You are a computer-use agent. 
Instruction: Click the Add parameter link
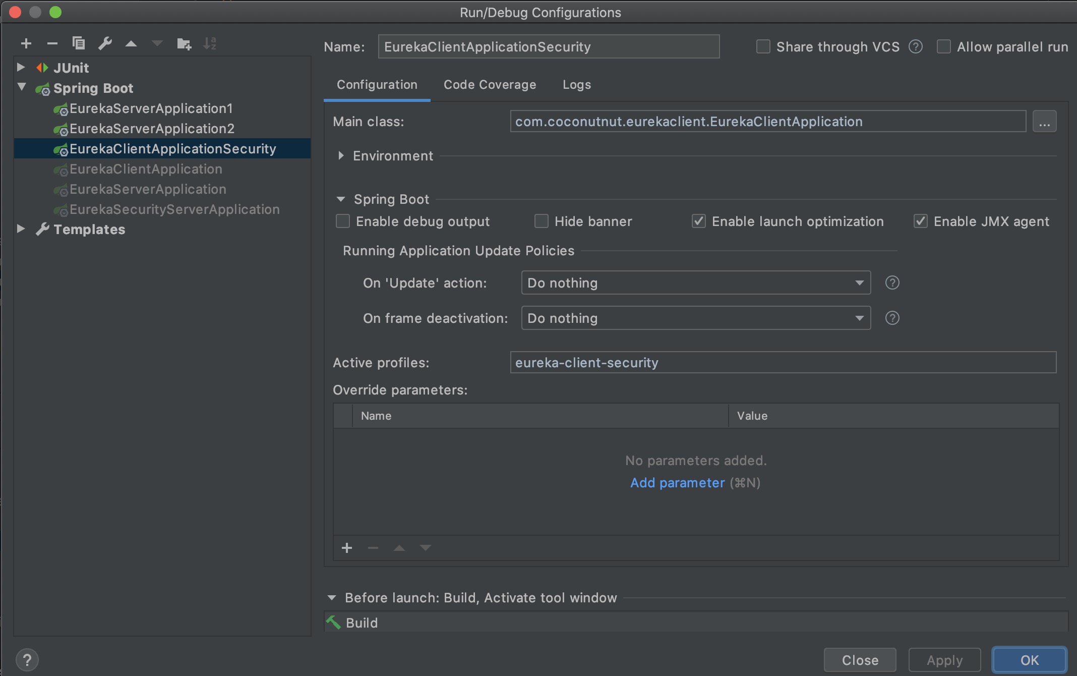(677, 483)
